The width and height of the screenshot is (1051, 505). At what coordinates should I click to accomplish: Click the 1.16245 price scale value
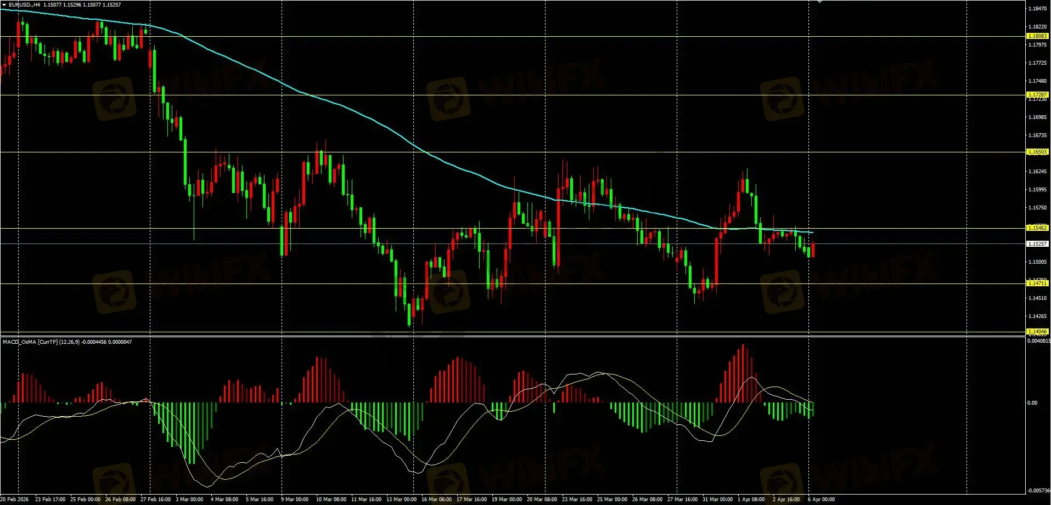coord(1037,172)
